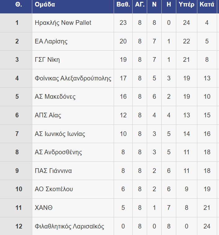Click the ΑΠΣ Αίας team name

[x=48, y=115]
